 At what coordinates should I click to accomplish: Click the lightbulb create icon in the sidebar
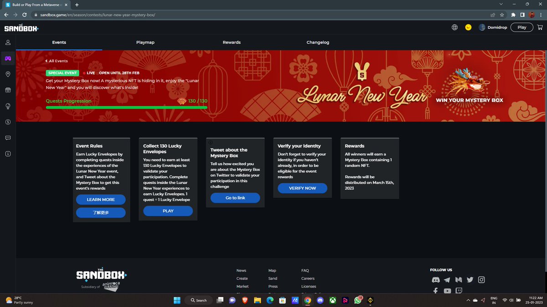[8, 106]
